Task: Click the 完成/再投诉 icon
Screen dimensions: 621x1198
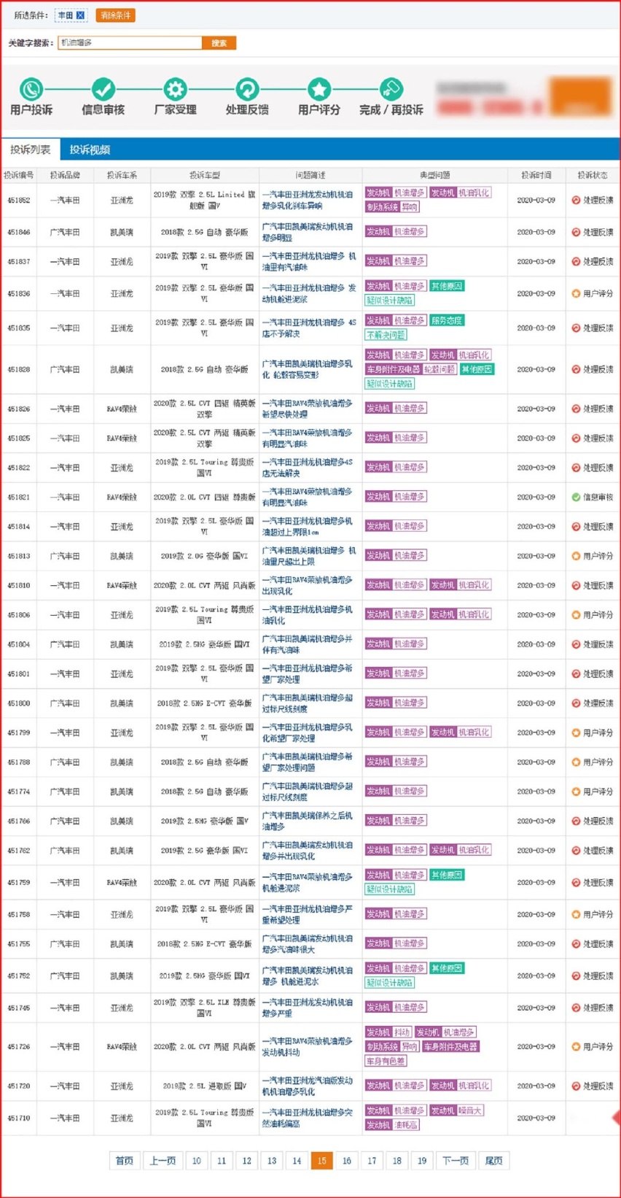Action: 391,89
